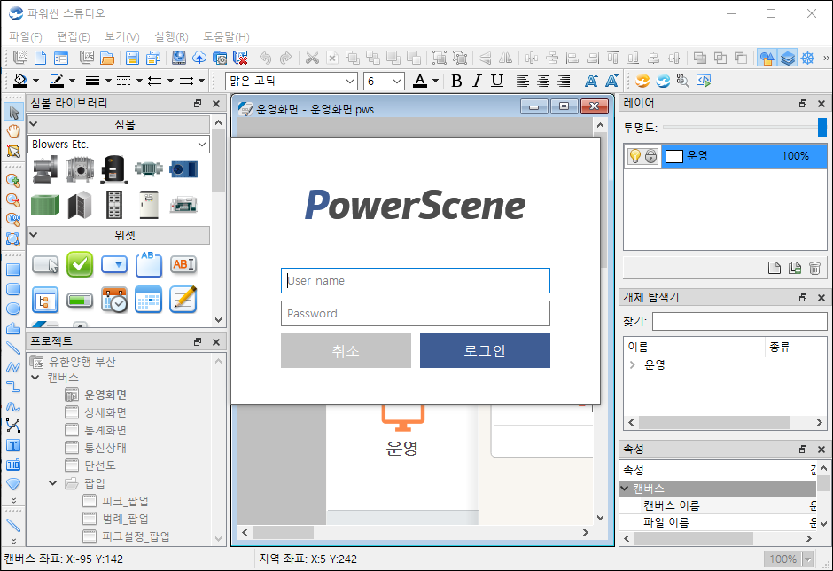The width and height of the screenshot is (833, 571).
Task: Collapse the 위젯 section
Action: pos(33,234)
